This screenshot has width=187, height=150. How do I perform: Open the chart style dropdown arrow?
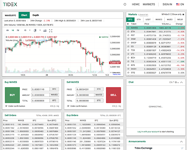point(40,30)
